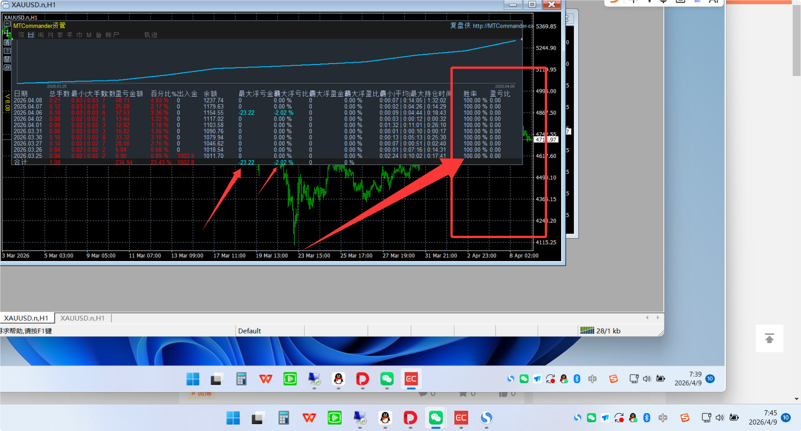The width and height of the screenshot is (801, 431).
Task: Click the 清 clear icon in panel sidebar
Action: click(7, 42)
